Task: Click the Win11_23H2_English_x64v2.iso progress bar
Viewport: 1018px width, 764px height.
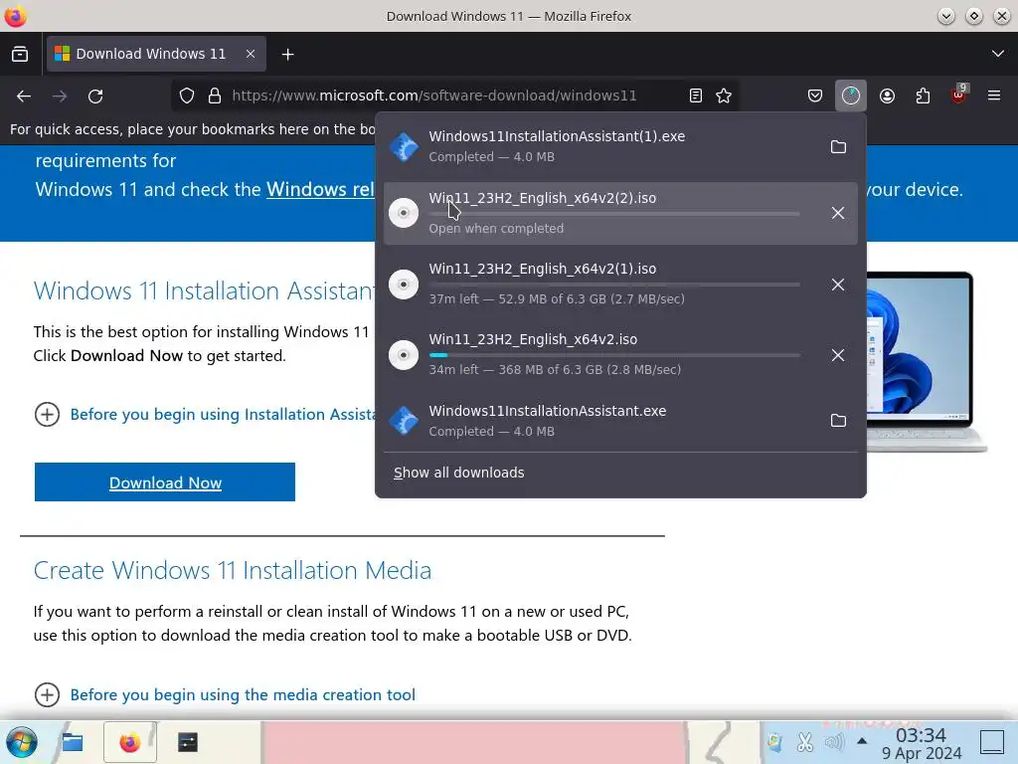Action: [x=614, y=355]
